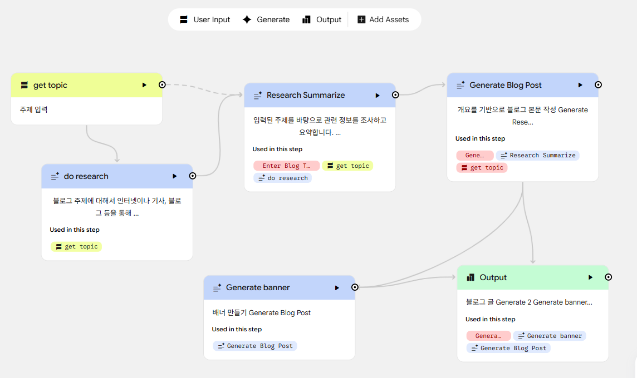The width and height of the screenshot is (637, 378).
Task: Click the Generate banner play arrow
Action: pos(337,287)
